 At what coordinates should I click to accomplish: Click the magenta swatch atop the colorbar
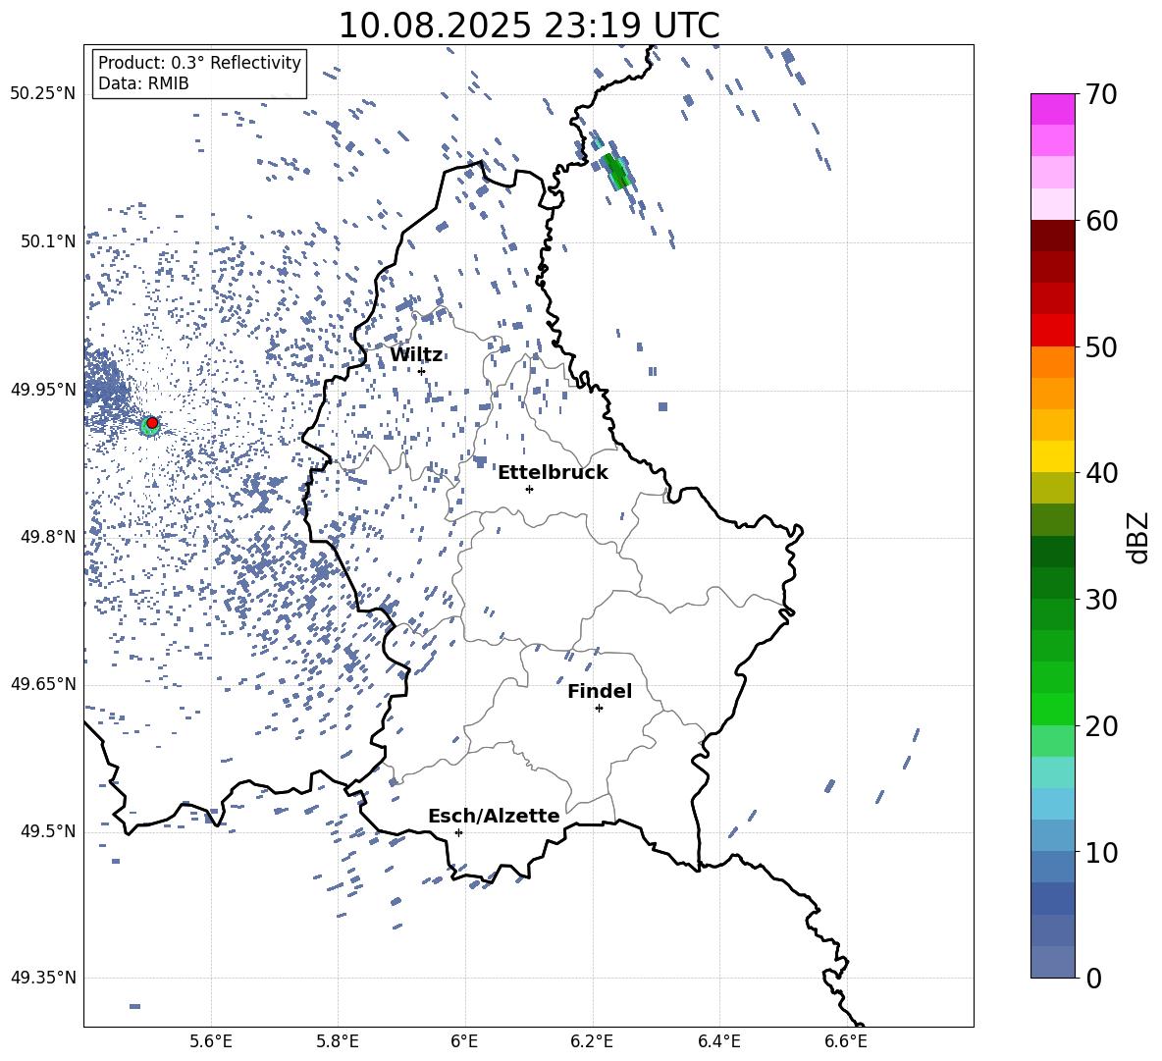click(1052, 109)
